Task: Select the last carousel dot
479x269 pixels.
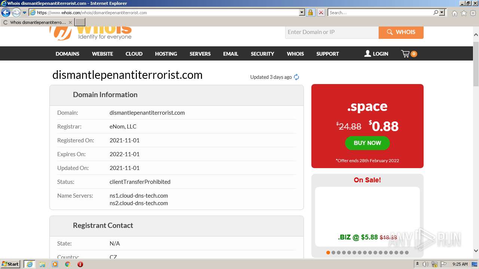Action: (x=407, y=253)
